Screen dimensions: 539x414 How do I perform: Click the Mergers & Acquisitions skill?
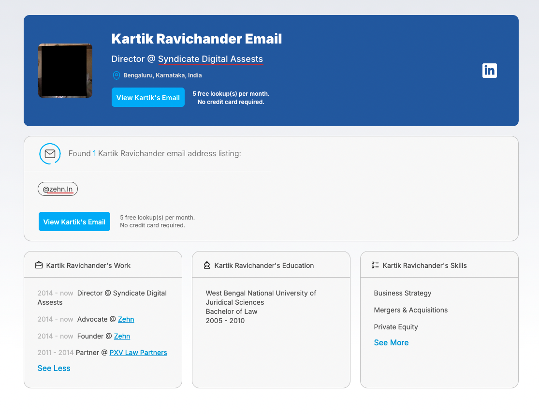(410, 310)
